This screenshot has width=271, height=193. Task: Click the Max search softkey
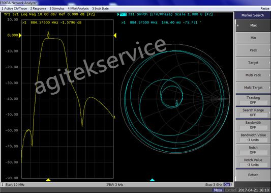pos(253,25)
